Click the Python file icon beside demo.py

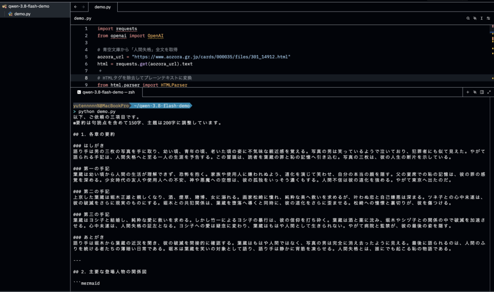pos(11,14)
